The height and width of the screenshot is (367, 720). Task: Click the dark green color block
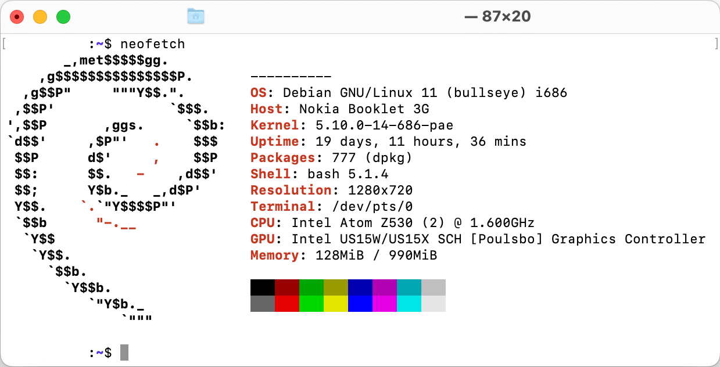pos(311,287)
